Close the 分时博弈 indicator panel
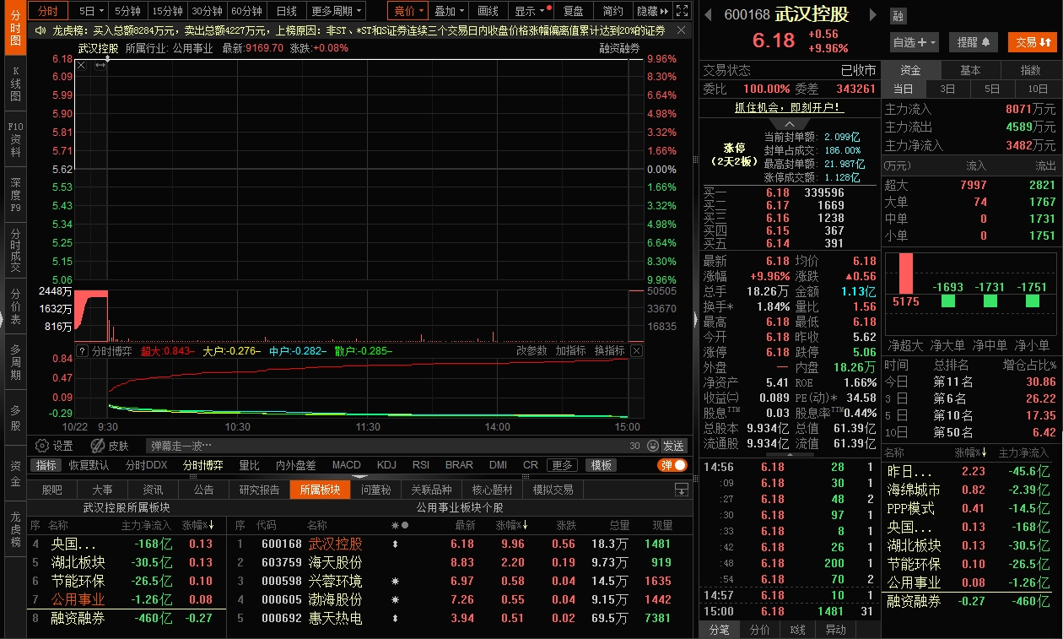 pos(636,350)
